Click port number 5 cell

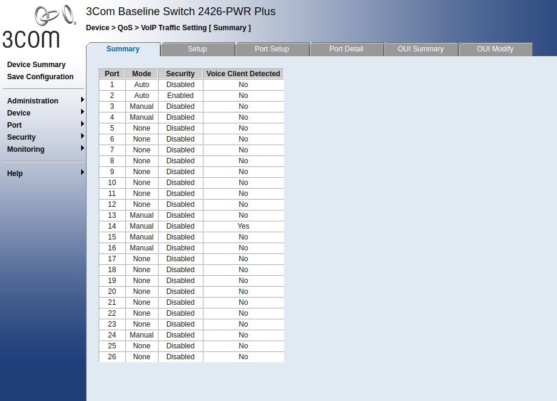tap(112, 128)
